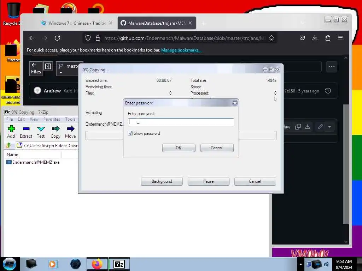Image resolution: width=362 pixels, height=271 pixels.
Task: Click Firefox in the Windows taskbar
Action: (x=97, y=264)
